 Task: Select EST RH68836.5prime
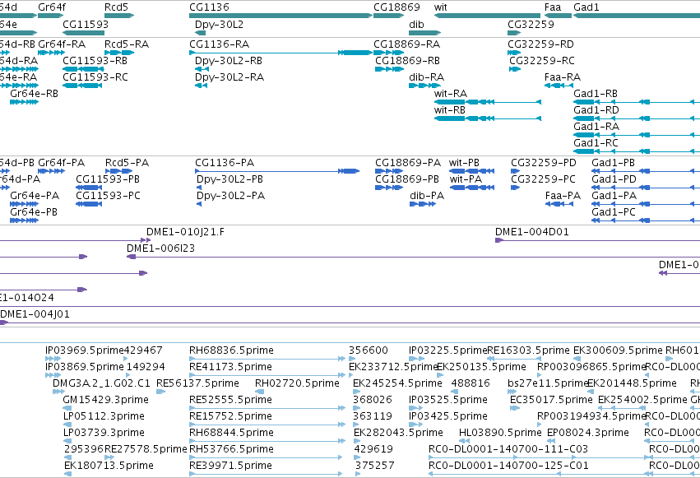point(267,359)
